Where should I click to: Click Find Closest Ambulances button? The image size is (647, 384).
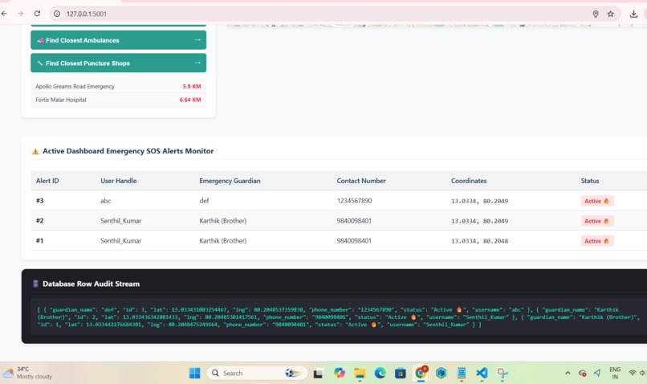[119, 40]
